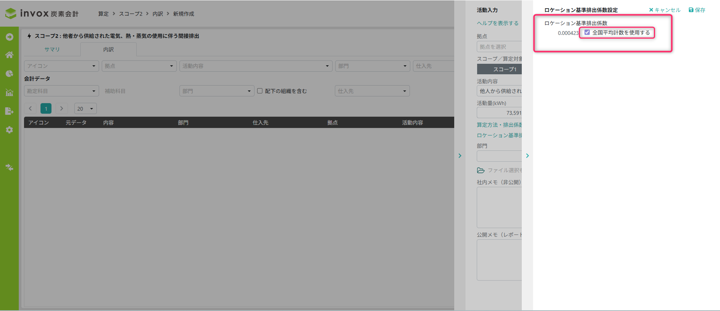Toggle the 配下の組織を含む checkbox
Image resolution: width=720 pixels, height=311 pixels.
[260, 91]
